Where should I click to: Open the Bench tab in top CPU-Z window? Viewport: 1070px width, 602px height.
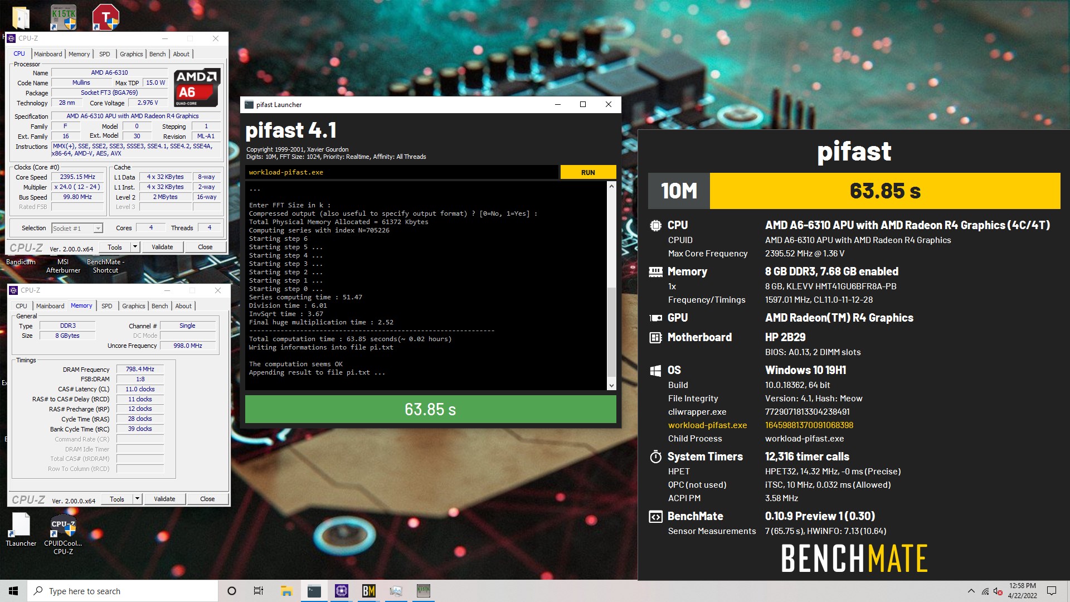coord(158,54)
